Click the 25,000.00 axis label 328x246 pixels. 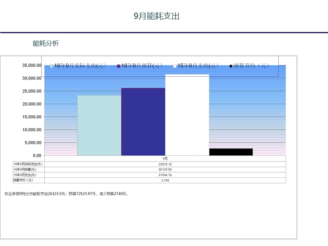(x=32, y=91)
